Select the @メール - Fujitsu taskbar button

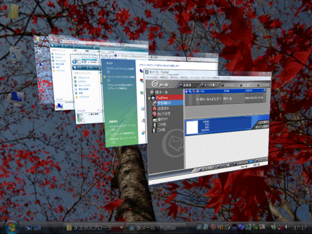[155, 228]
